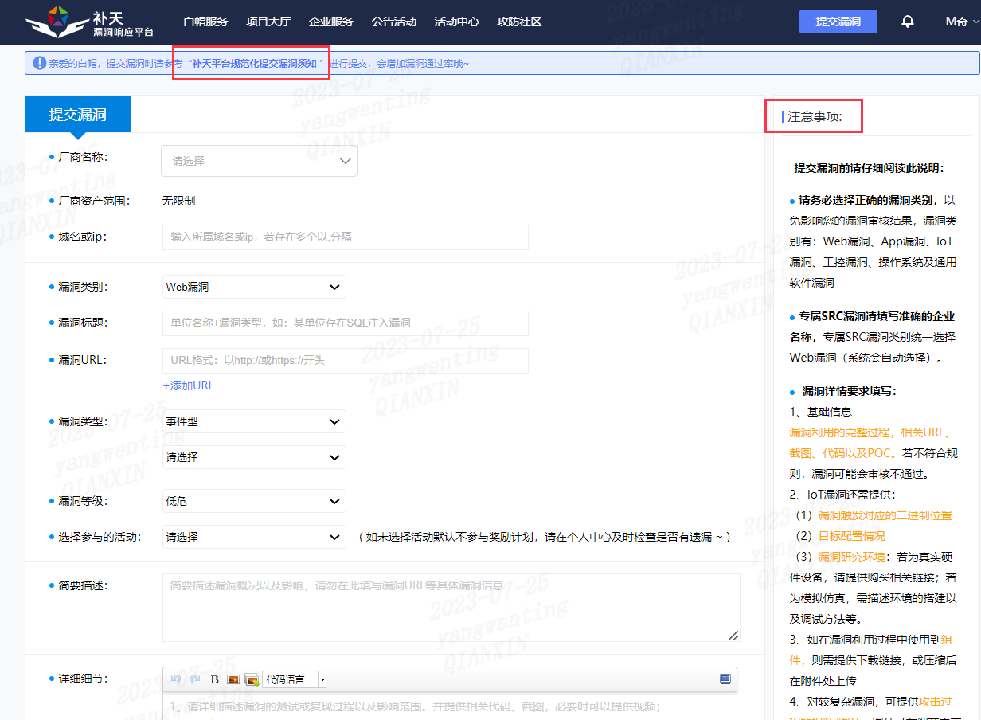Open the 补天平台规范化提交漏洞须知 link
The image size is (981, 720).
254,63
